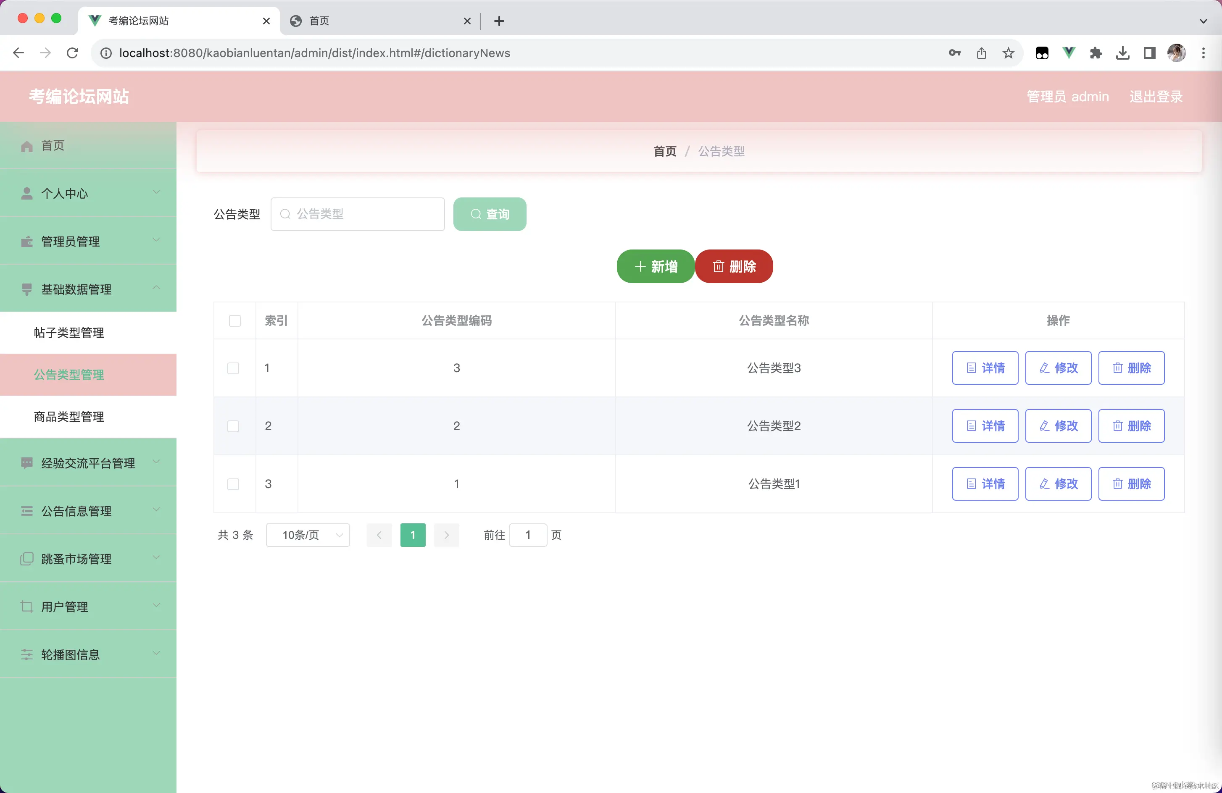Screen dimensions: 1222x793
Task: Click 修改 on the 公告类型2 row
Action: click(1058, 425)
